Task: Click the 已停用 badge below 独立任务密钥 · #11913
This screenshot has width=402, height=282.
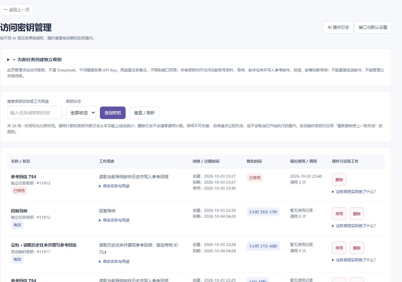Action: (19, 191)
